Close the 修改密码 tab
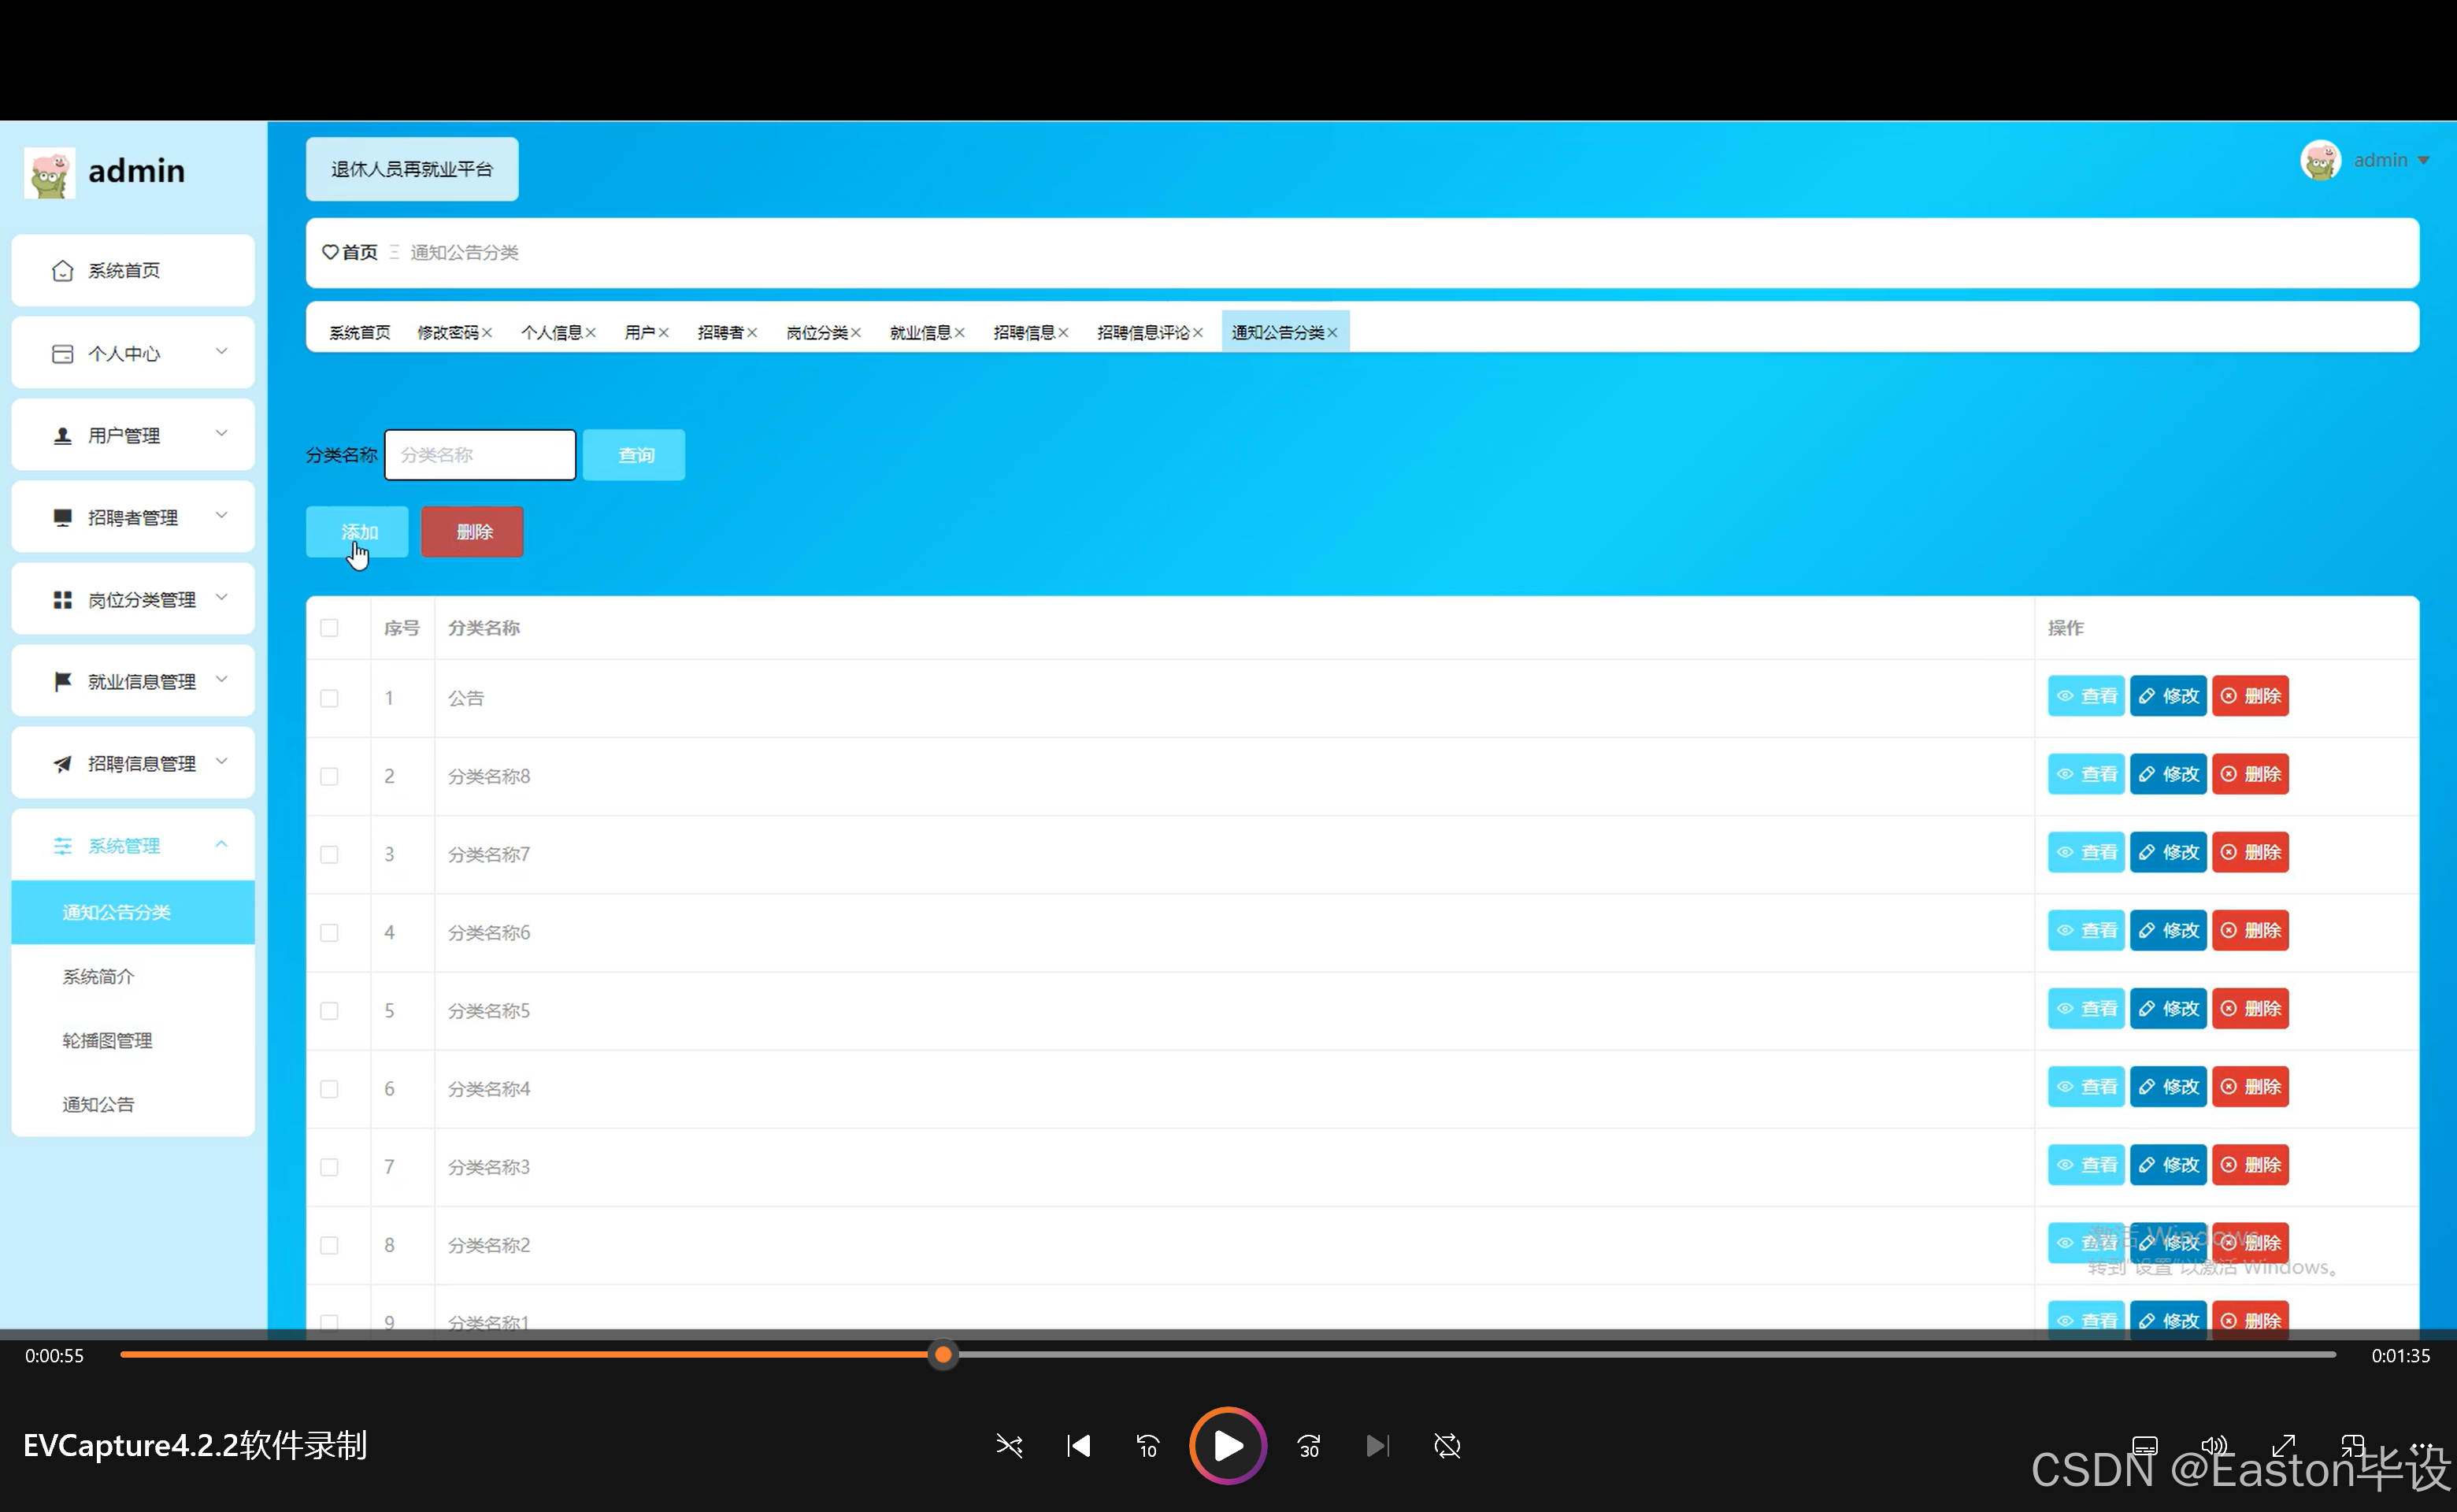 click(487, 333)
